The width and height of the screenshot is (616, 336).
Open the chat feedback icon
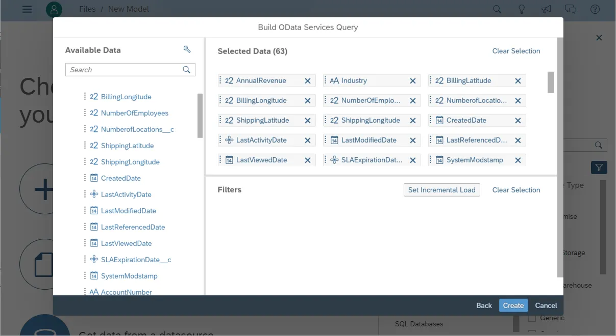(571, 9)
